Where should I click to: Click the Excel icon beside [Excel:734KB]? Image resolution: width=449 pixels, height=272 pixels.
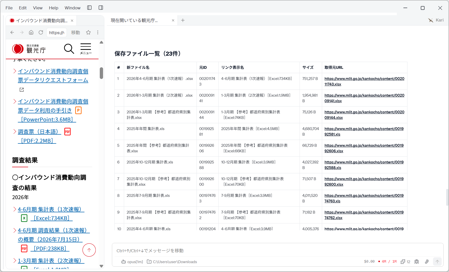point(24,218)
